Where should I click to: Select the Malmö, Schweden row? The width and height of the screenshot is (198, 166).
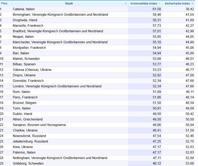[27, 59]
